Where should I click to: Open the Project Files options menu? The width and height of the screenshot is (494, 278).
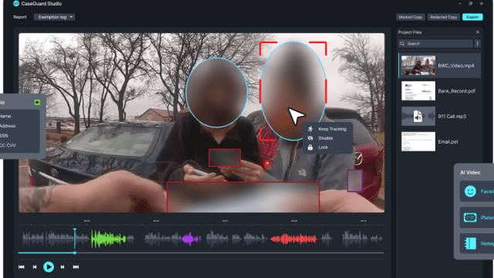477,43
